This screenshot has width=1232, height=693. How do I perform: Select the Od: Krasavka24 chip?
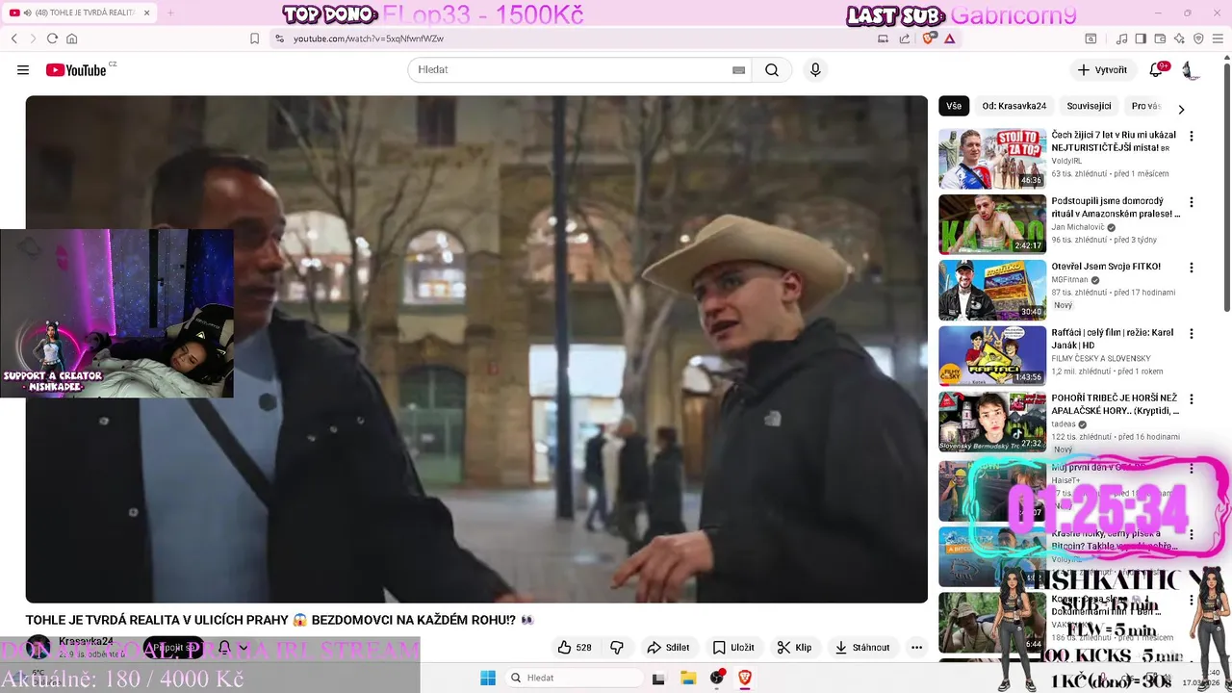pos(1014,106)
